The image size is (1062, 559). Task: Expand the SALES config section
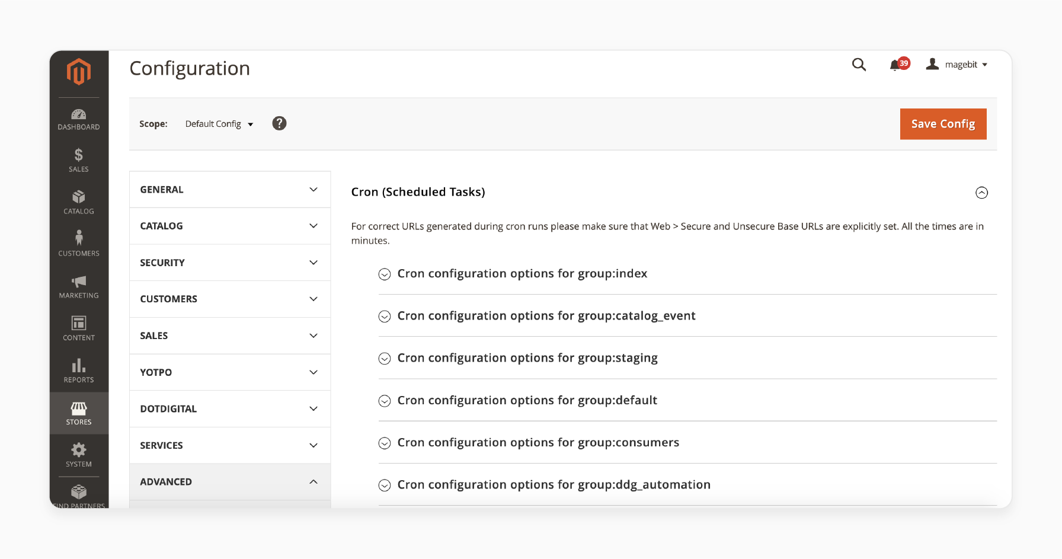point(230,336)
